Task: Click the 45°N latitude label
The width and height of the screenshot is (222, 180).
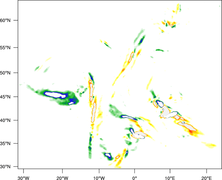Action: click(5, 97)
